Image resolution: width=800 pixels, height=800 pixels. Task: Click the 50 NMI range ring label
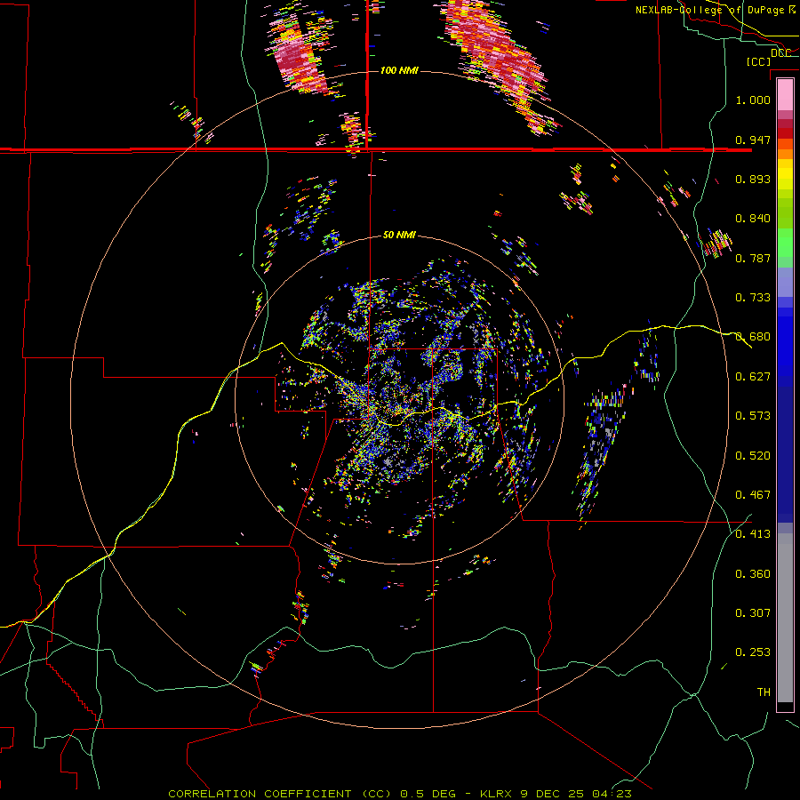coord(399,235)
